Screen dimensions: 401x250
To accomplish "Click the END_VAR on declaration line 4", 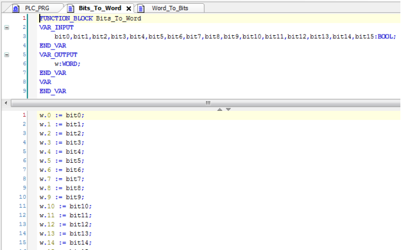I will tap(53, 46).
